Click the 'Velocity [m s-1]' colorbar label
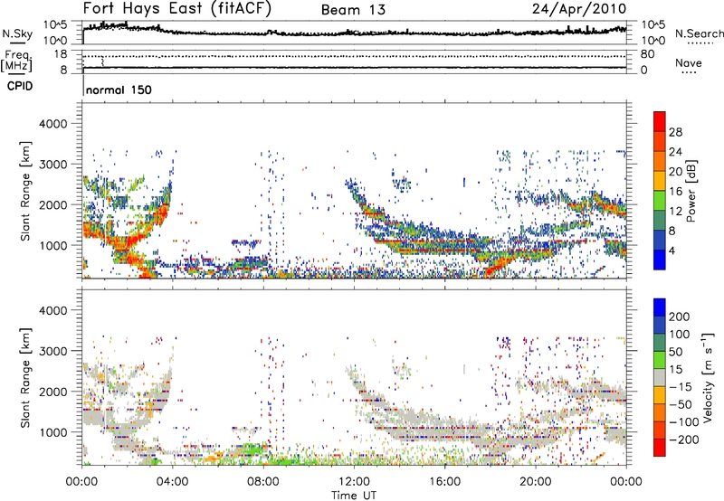The image size is (724, 501). (x=708, y=377)
